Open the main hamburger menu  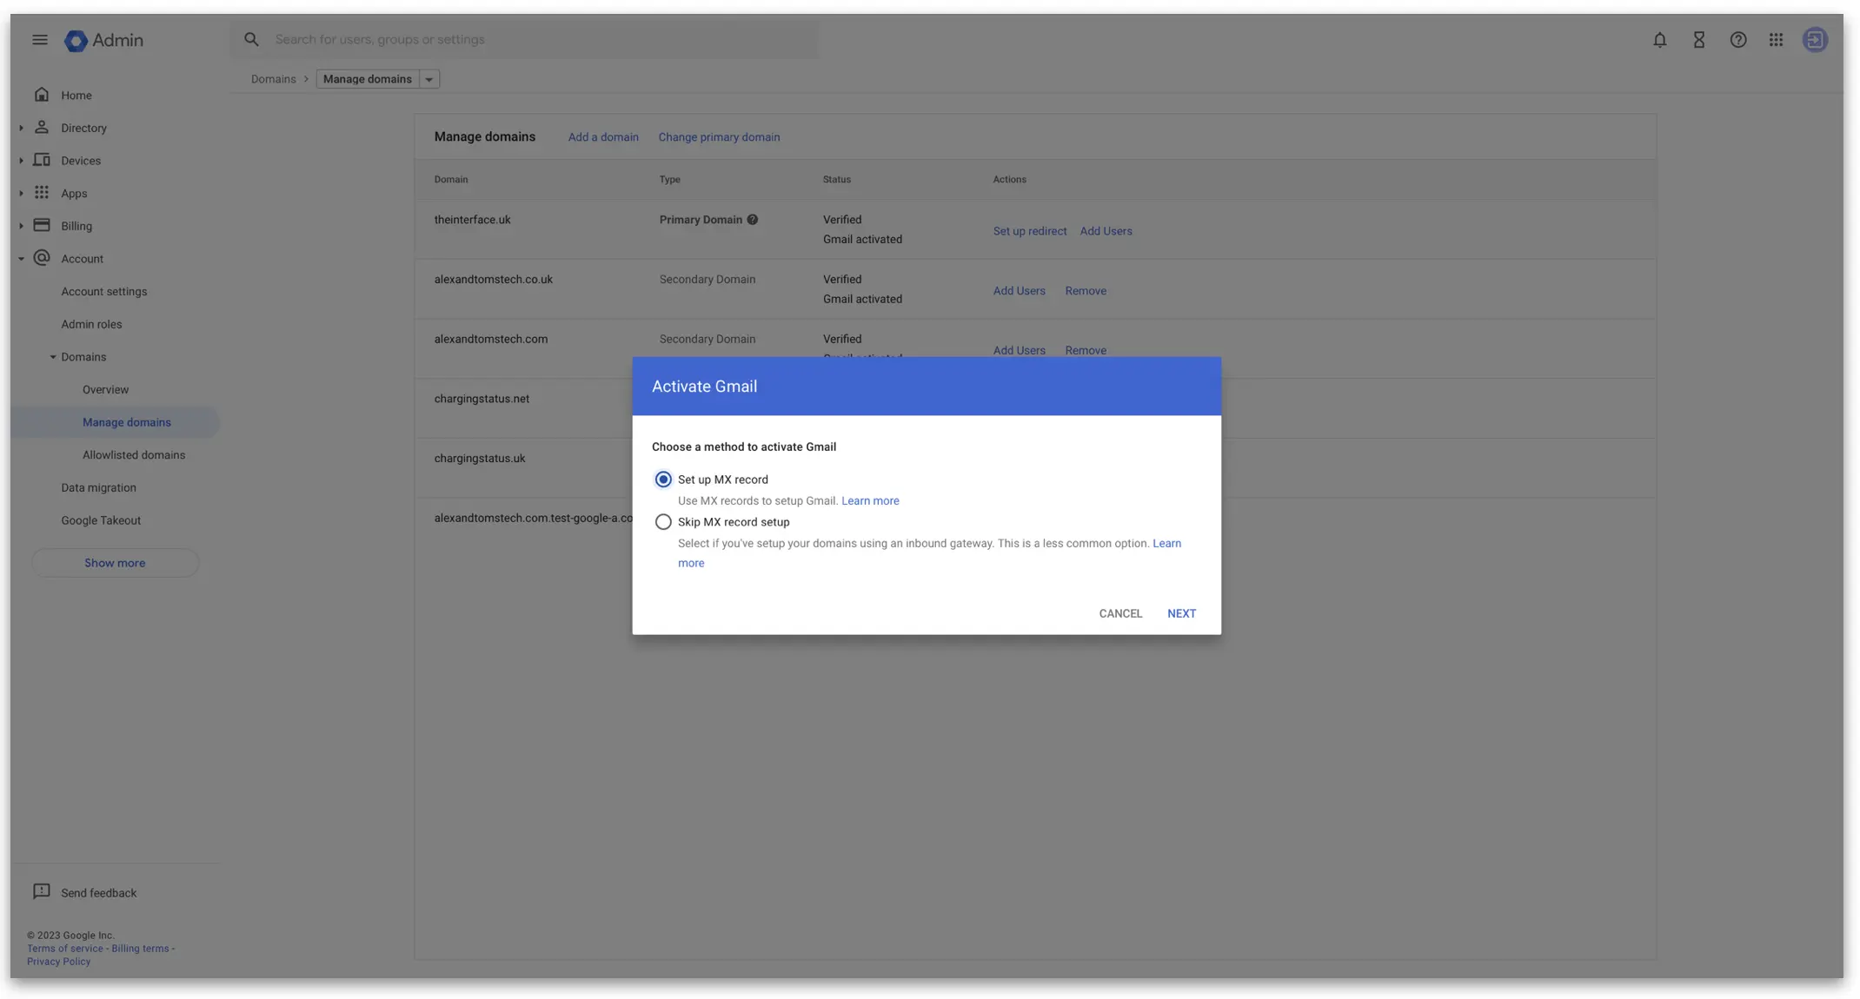tap(40, 40)
